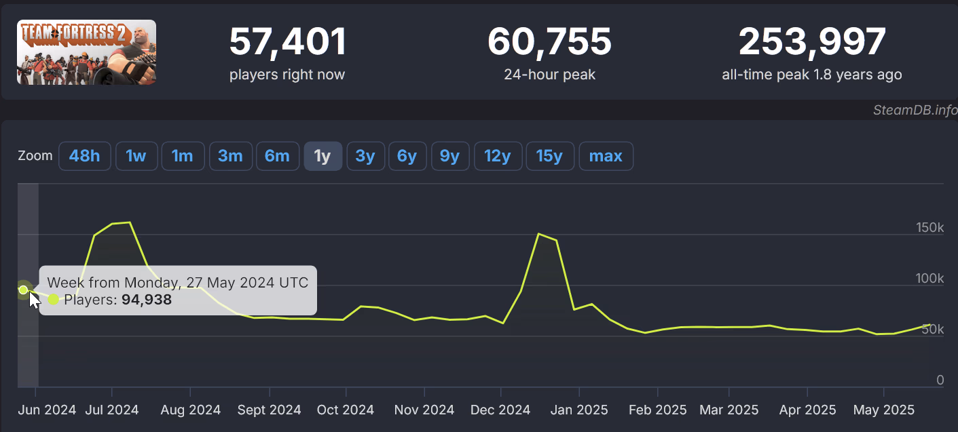Open the Team Fortress 2 game thumbnail
Screen dimensions: 958x432
87,52
